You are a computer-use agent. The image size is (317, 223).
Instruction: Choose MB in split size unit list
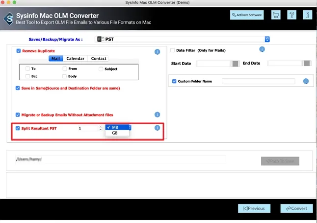(117, 127)
